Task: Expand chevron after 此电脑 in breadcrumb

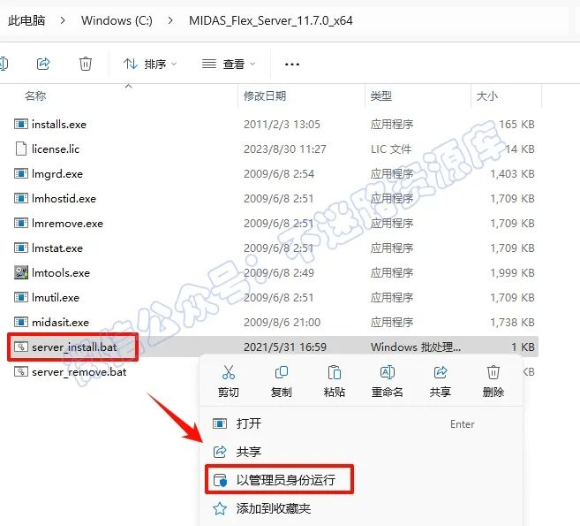Action: (x=63, y=20)
